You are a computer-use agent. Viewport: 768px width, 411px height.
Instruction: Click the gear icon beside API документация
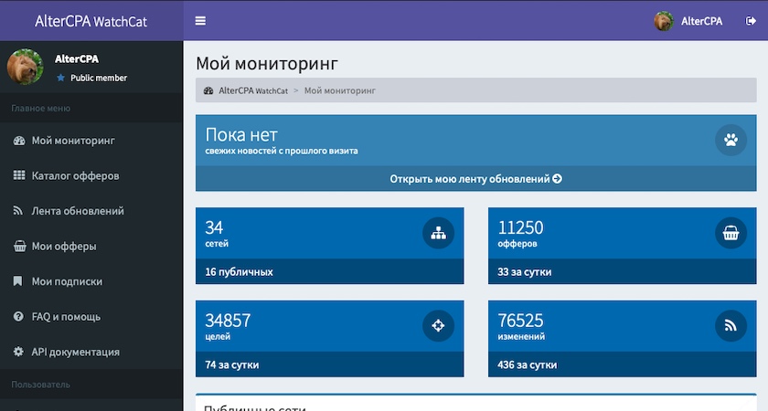pyautogui.click(x=18, y=352)
